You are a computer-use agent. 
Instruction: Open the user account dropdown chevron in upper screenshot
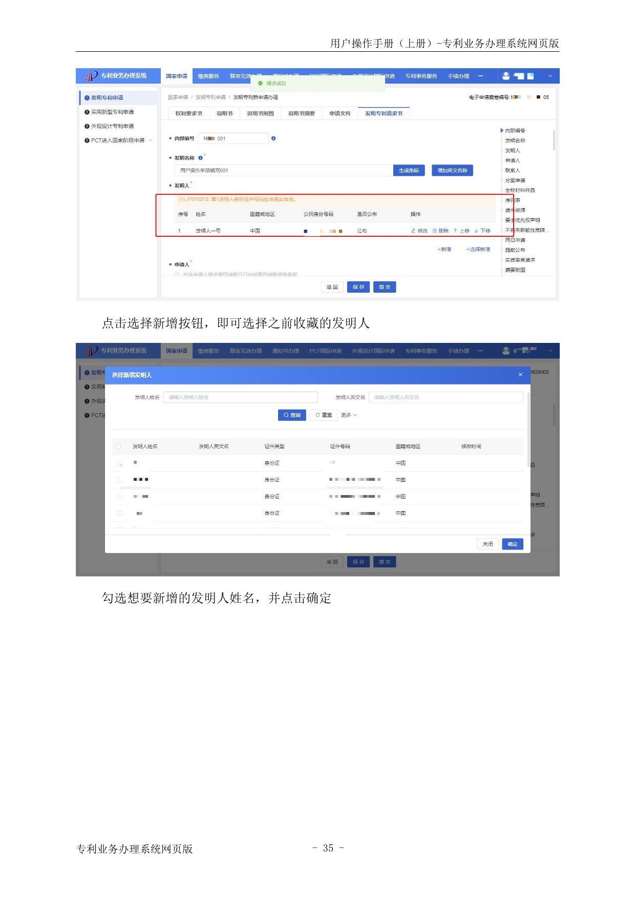551,76
